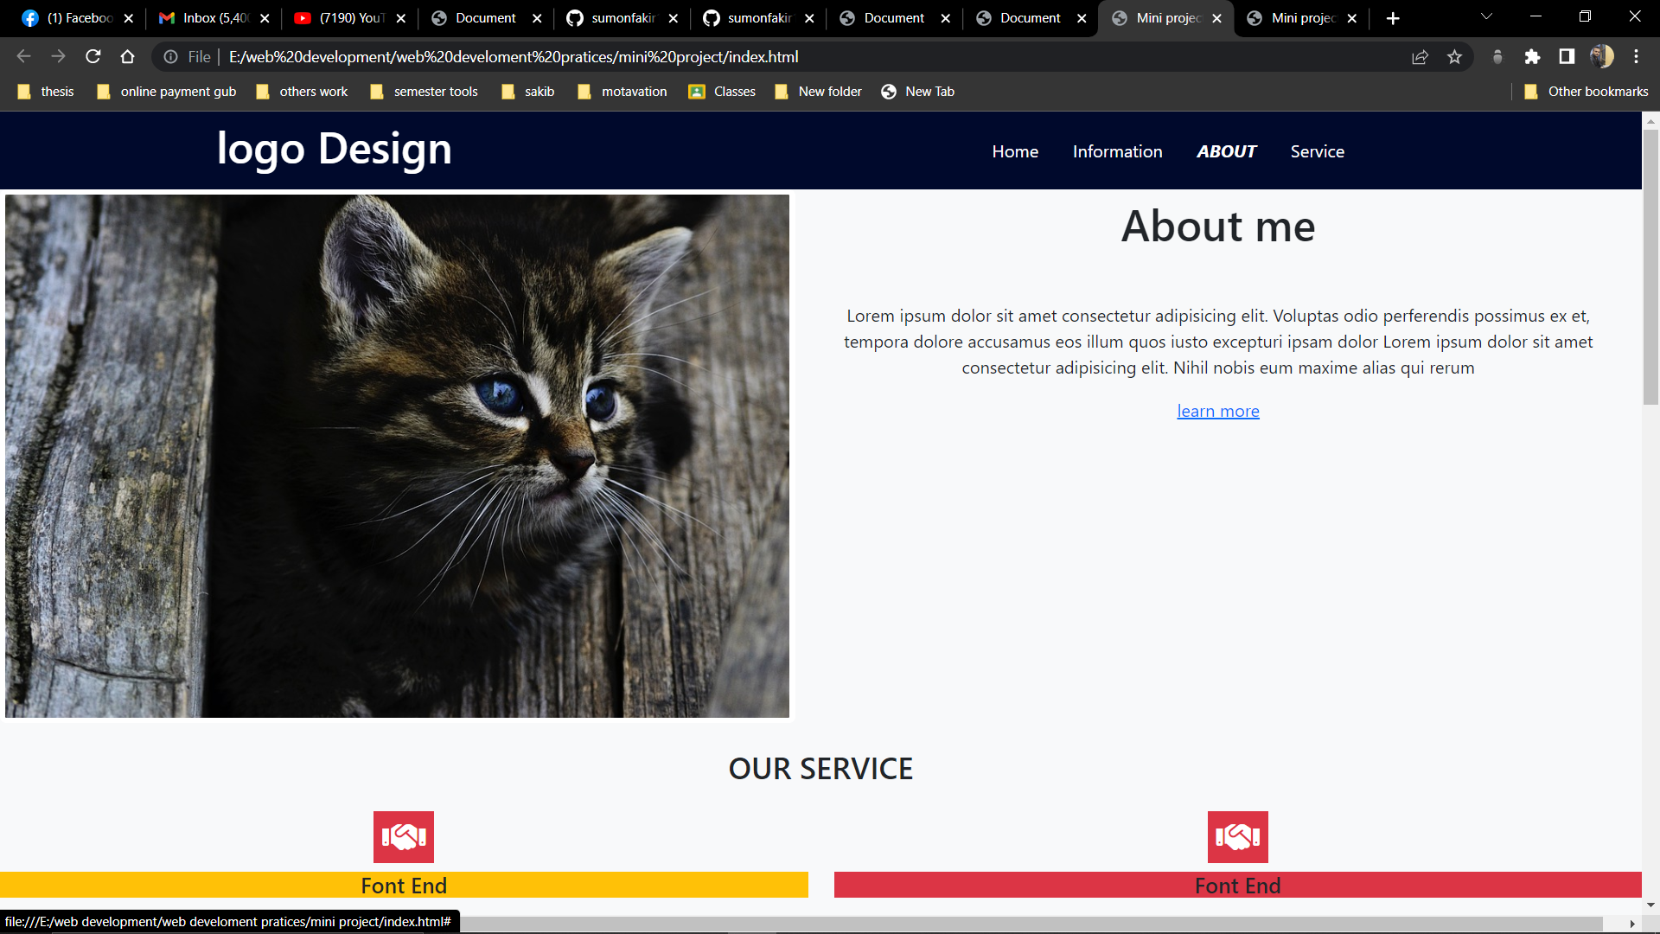Click the browser back arrow
This screenshot has width=1660, height=934.
(23, 56)
